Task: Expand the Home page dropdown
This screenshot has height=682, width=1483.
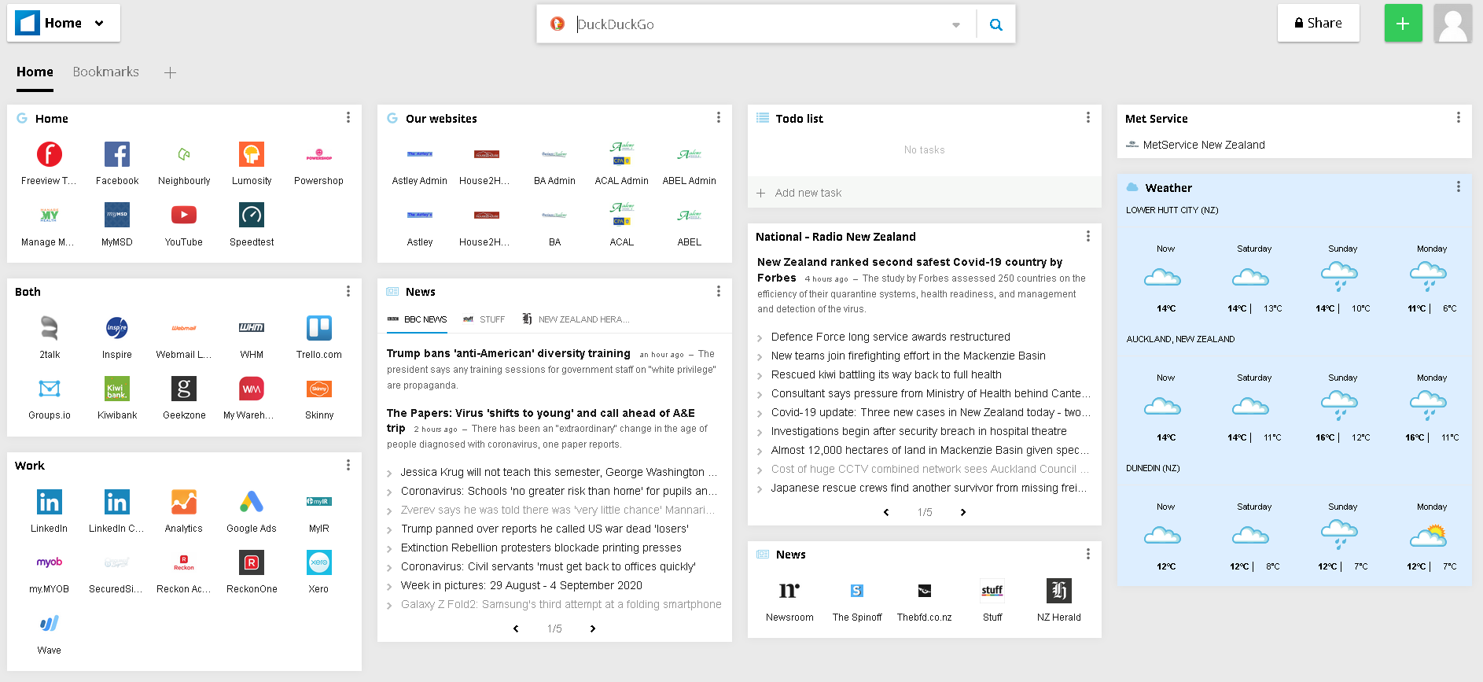Action: [x=99, y=24]
